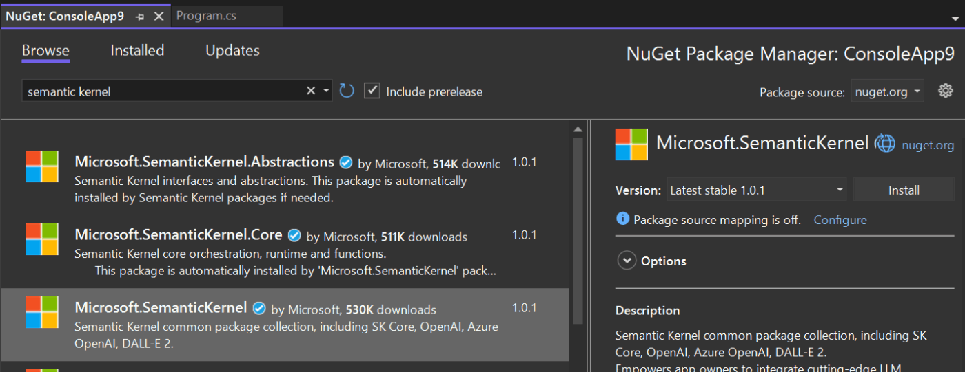Click the Microsoft logo in details pane
Image resolution: width=965 pixels, height=372 pixels.
pyautogui.click(x=631, y=144)
